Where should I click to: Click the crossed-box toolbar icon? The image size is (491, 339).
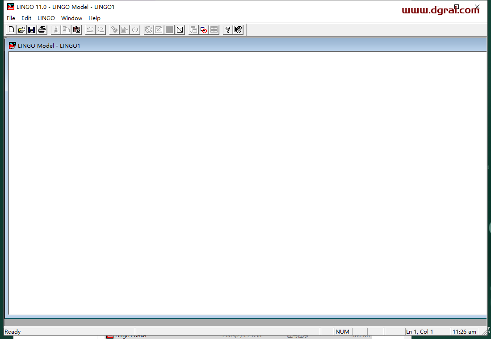(x=180, y=30)
